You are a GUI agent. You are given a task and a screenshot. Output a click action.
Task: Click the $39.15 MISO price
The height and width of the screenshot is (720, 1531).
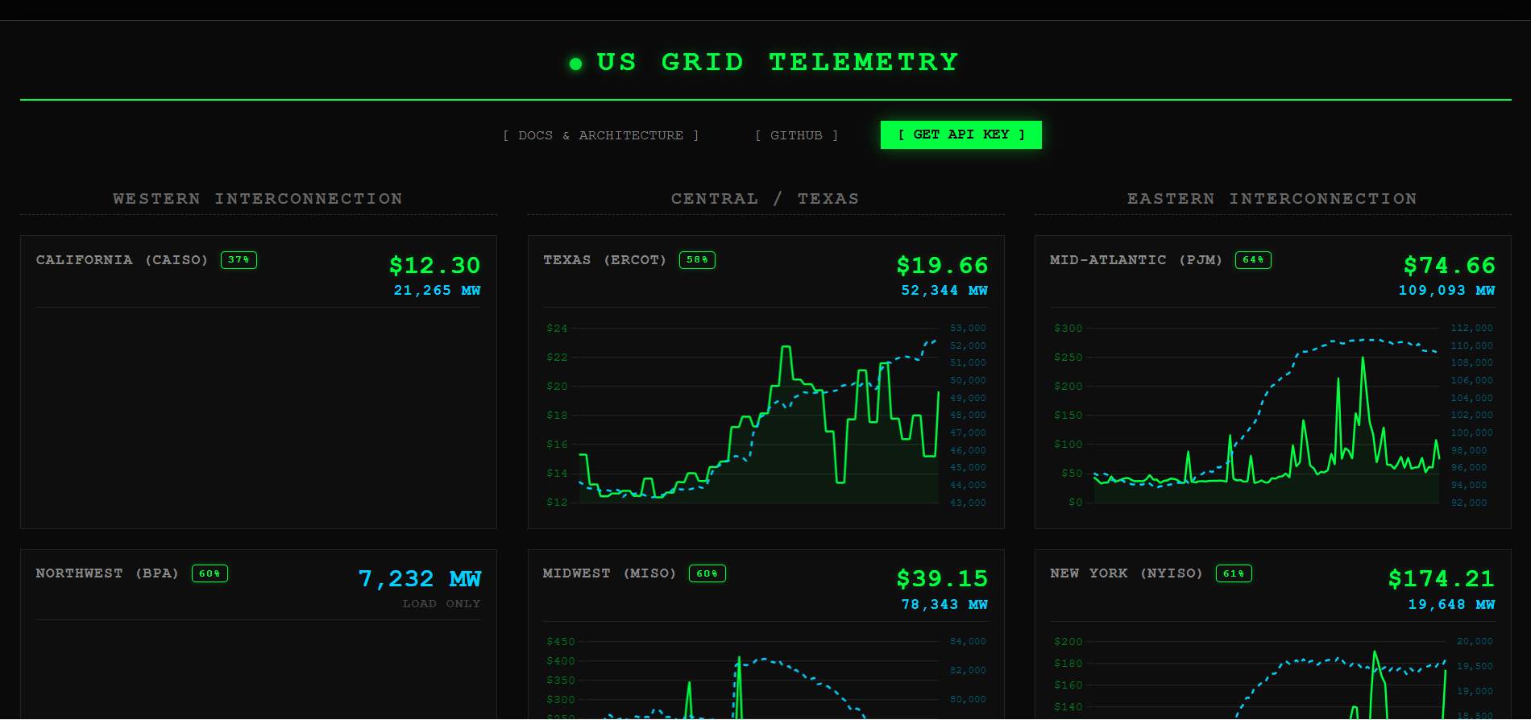(x=942, y=578)
